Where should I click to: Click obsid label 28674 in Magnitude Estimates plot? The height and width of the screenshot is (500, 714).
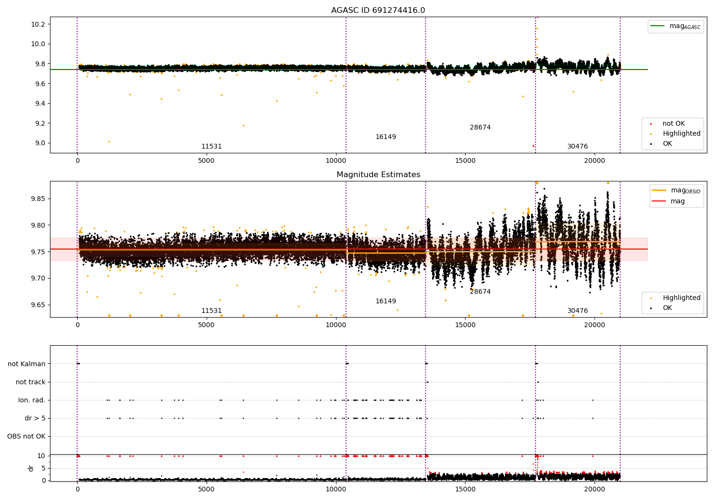click(x=480, y=292)
